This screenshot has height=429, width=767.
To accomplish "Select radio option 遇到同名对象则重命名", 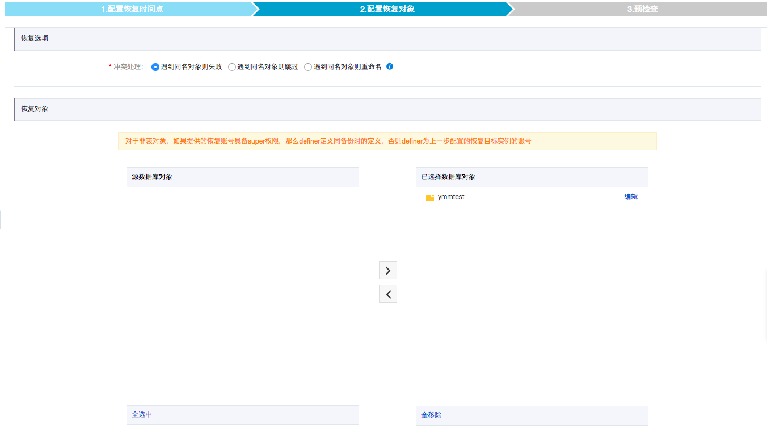I will (308, 66).
